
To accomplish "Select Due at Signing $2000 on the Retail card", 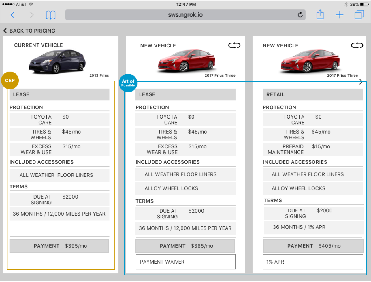I will (x=314, y=213).
